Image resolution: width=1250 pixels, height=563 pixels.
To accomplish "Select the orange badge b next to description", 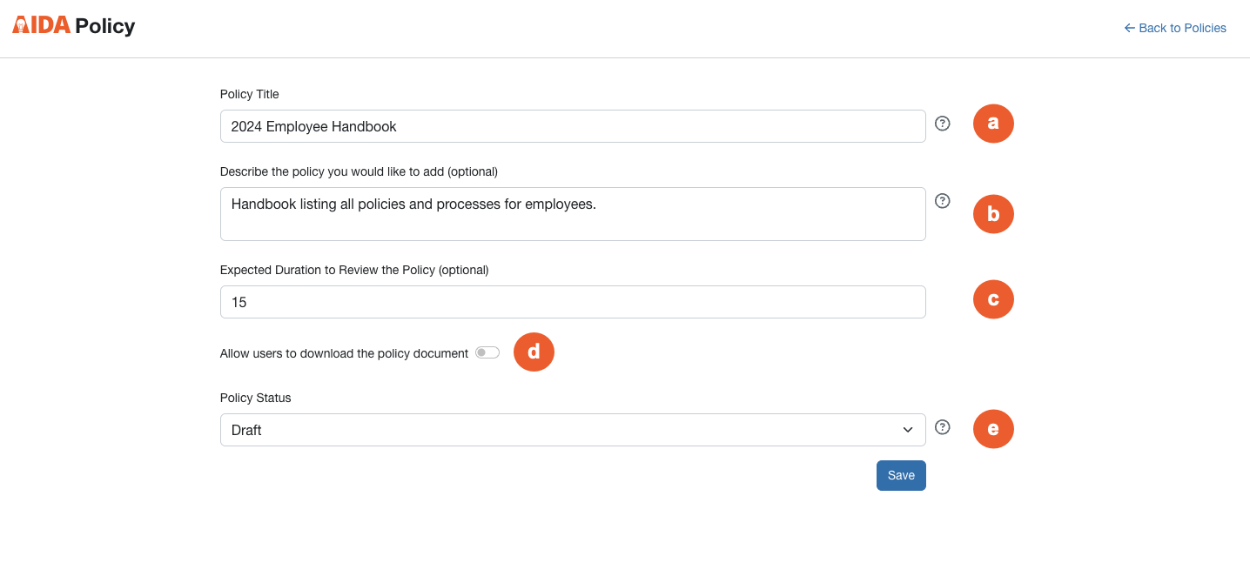I will click(x=992, y=213).
